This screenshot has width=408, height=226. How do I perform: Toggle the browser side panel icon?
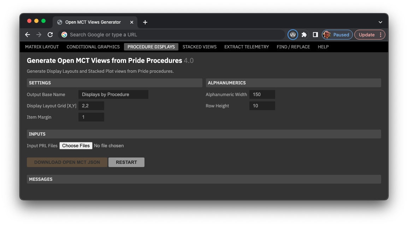[x=315, y=35]
